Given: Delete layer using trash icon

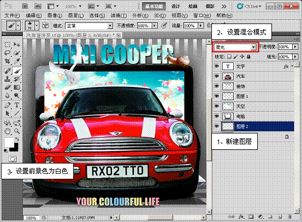Looking at the screenshot, I should tap(289, 217).
